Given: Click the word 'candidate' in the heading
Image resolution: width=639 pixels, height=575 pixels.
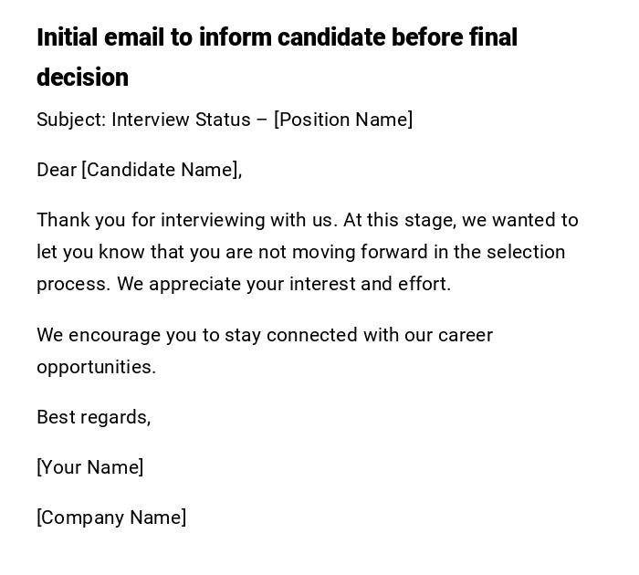Looking at the screenshot, I should (x=331, y=37).
